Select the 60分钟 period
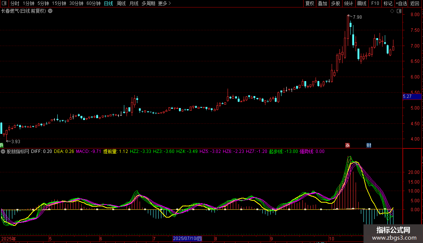The width and height of the screenshot is (423, 243). [x=94, y=3]
